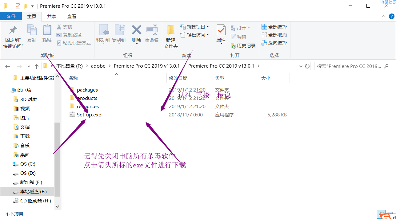The height and width of the screenshot is (219, 396).
Task: Click the Quick Access properties checkmark icon
Action: (18, 6)
